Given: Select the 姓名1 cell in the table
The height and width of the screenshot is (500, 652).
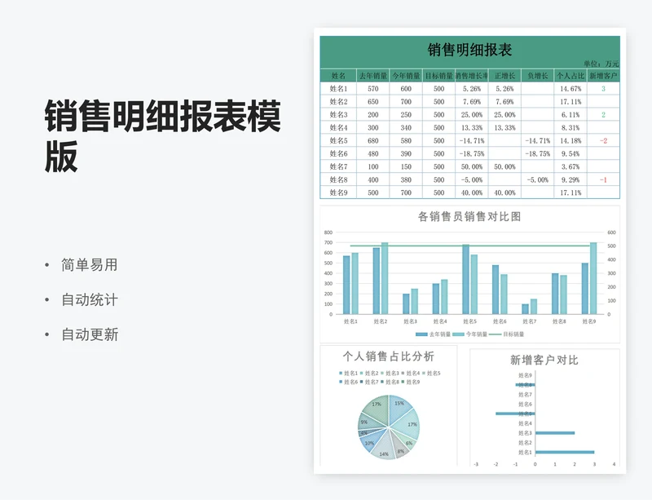Looking at the screenshot, I should point(338,89).
